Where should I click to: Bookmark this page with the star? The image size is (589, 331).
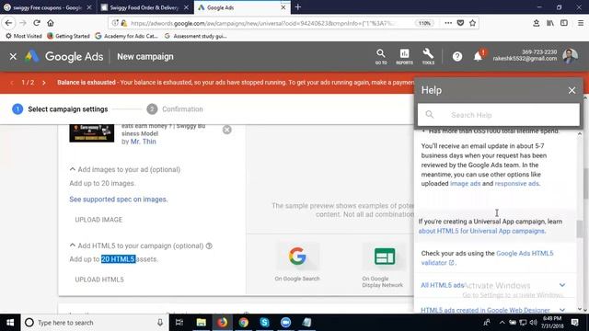472,23
